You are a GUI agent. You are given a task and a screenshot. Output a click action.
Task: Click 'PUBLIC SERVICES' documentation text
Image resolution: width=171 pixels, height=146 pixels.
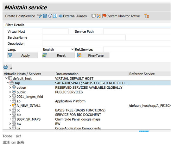point(69,92)
